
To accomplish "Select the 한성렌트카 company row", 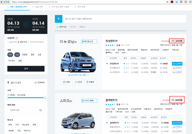I will coord(144,64).
